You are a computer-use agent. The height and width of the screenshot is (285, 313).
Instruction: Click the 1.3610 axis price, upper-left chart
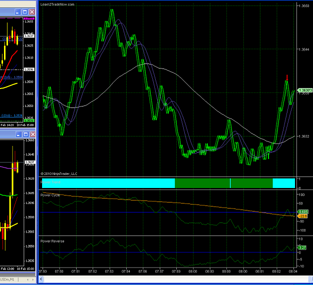(x=29, y=57)
